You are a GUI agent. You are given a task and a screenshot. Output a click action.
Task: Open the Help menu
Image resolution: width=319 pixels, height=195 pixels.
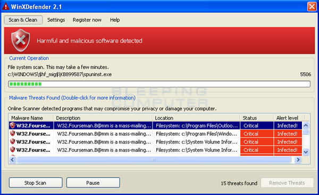click(115, 20)
